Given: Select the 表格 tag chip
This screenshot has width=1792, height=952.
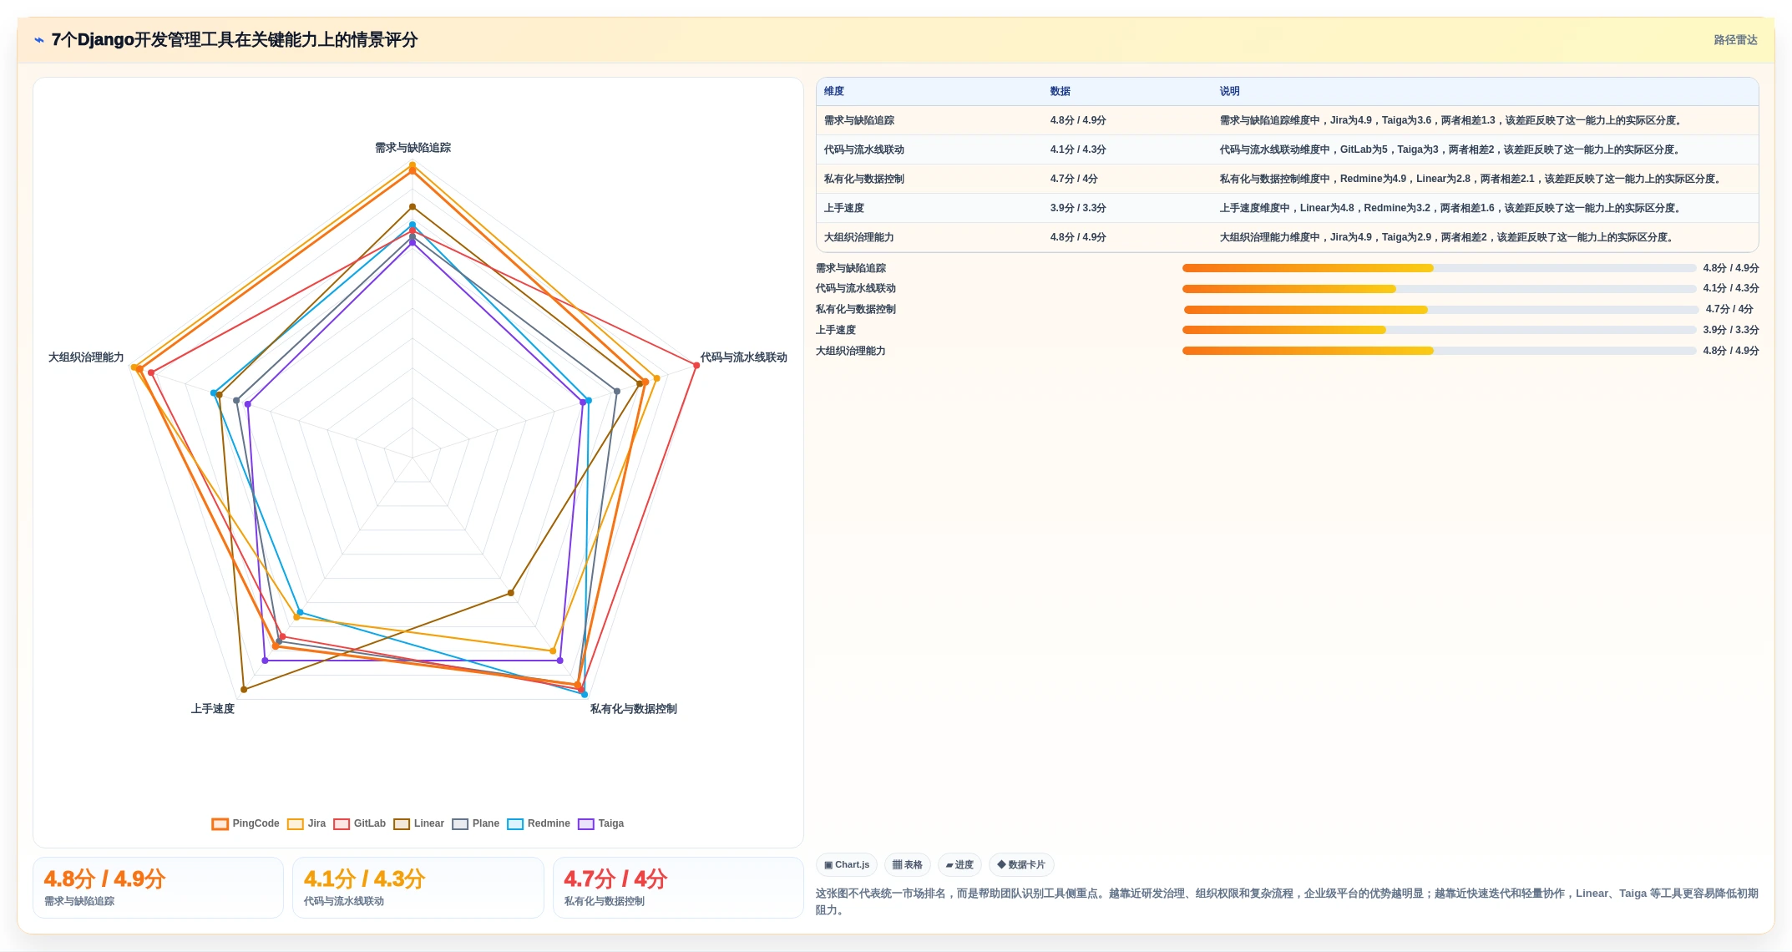Looking at the screenshot, I should tap(908, 864).
